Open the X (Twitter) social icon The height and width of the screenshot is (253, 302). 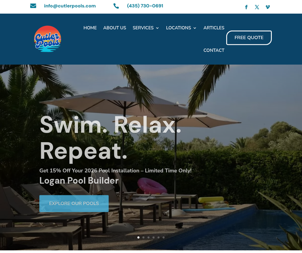coord(257,7)
